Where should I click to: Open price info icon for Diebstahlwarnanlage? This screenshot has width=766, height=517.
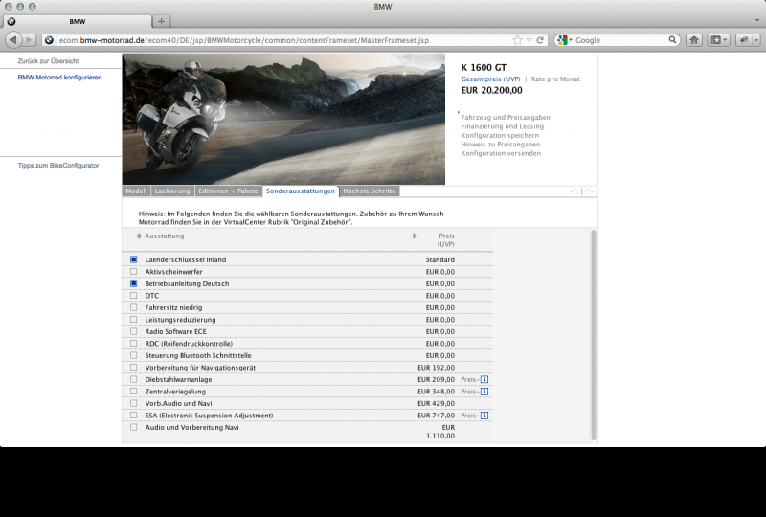(x=484, y=379)
